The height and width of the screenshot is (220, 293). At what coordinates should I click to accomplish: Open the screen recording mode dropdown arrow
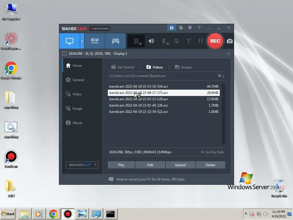coord(82,41)
